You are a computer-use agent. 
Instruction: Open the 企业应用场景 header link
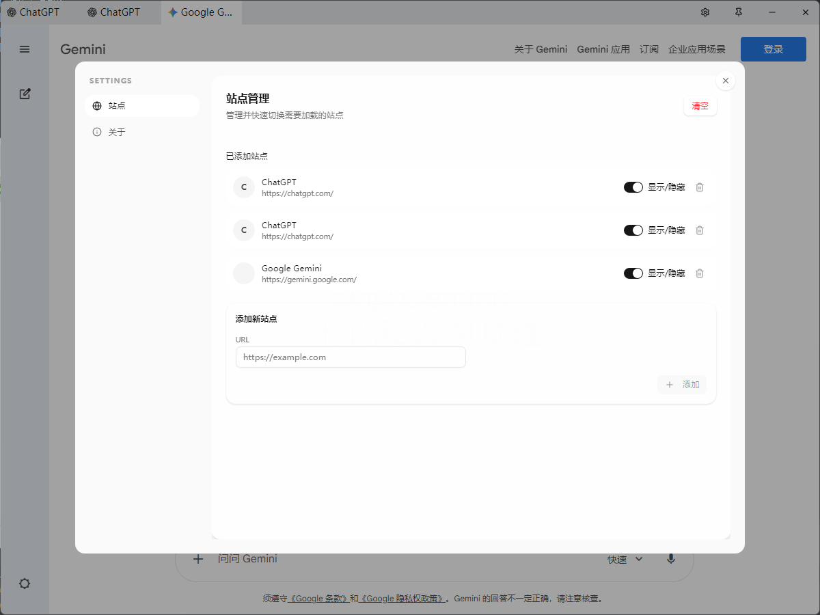[697, 49]
